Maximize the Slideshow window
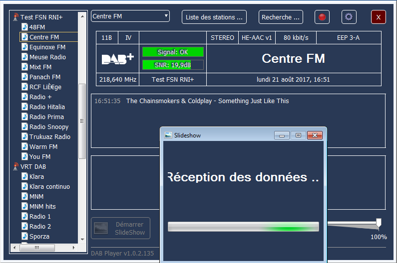Image resolution: width=397 pixels, height=263 pixels. point(298,135)
